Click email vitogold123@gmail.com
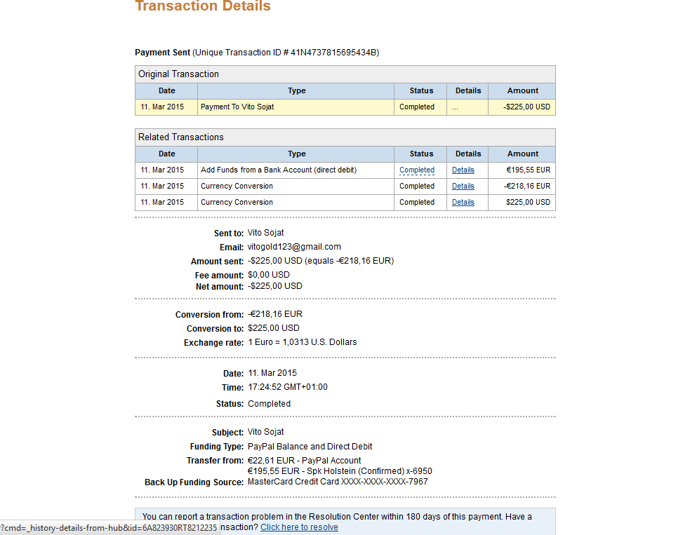Screen dimensions: 690x535 click(294, 247)
